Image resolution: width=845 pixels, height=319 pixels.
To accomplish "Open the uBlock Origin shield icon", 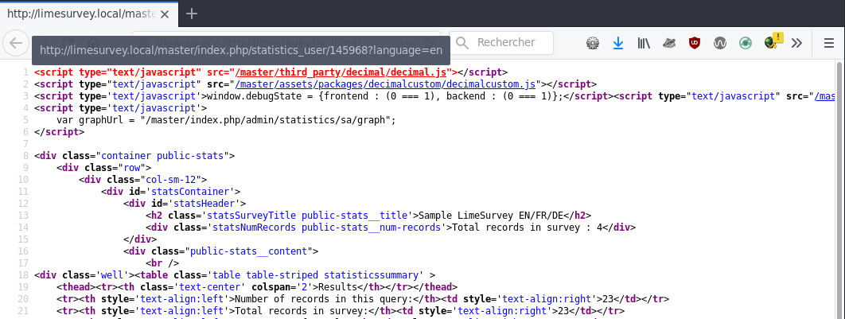I will coord(694,43).
